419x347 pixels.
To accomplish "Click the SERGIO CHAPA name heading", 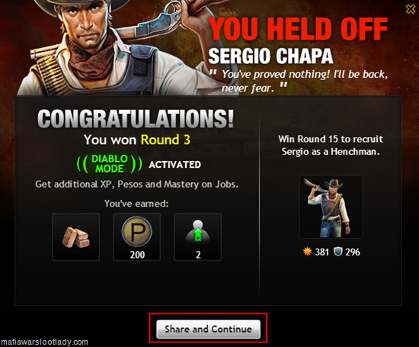I will coord(270,56).
